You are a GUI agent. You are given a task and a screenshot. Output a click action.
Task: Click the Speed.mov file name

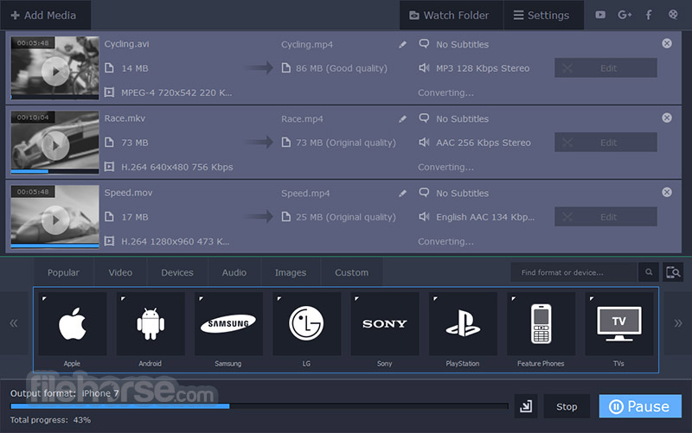click(x=128, y=193)
